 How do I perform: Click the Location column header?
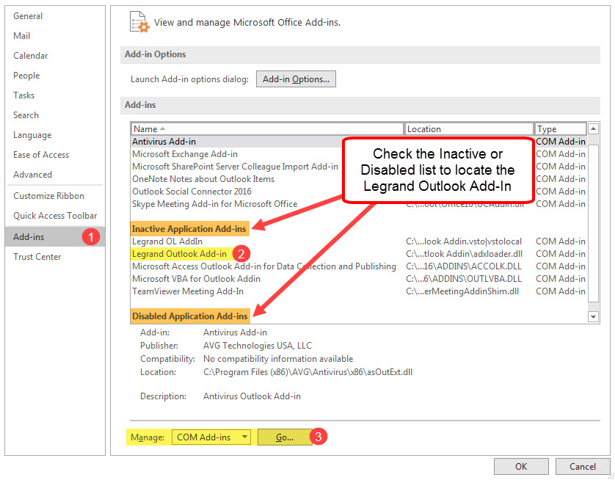468,129
